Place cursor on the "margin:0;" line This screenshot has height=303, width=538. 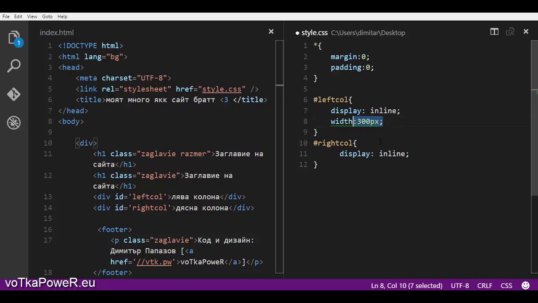(x=350, y=56)
